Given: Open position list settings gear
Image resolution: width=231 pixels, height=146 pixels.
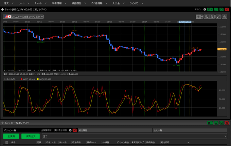Looking at the screenshot, I should pyautogui.click(x=70, y=130).
